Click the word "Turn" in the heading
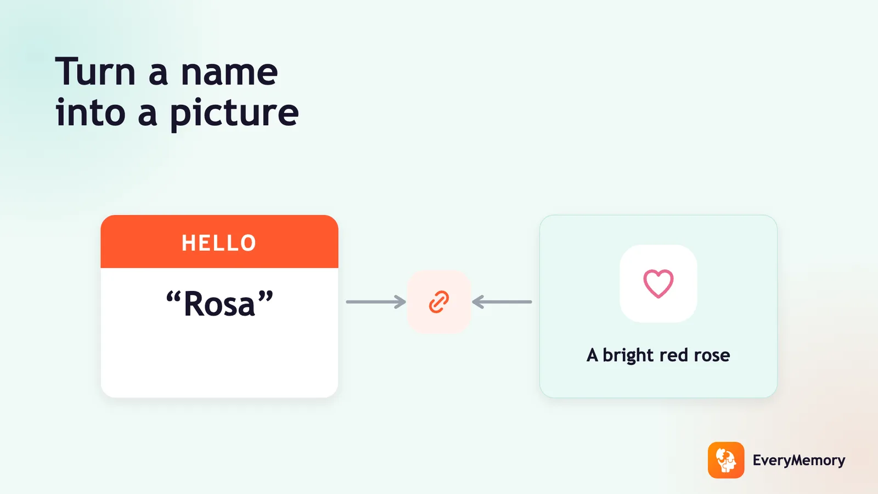Viewport: 878px width, 494px height. (x=95, y=72)
